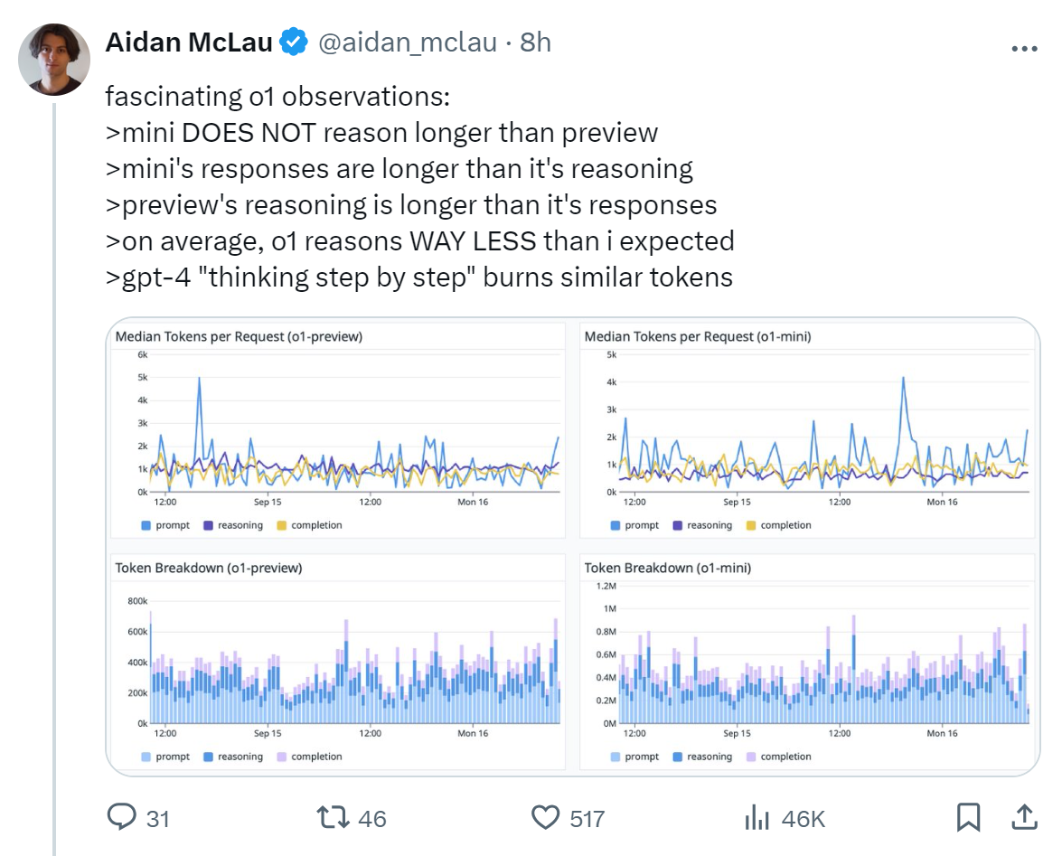
Task: Open the views analytics bar icon
Action: 756,818
